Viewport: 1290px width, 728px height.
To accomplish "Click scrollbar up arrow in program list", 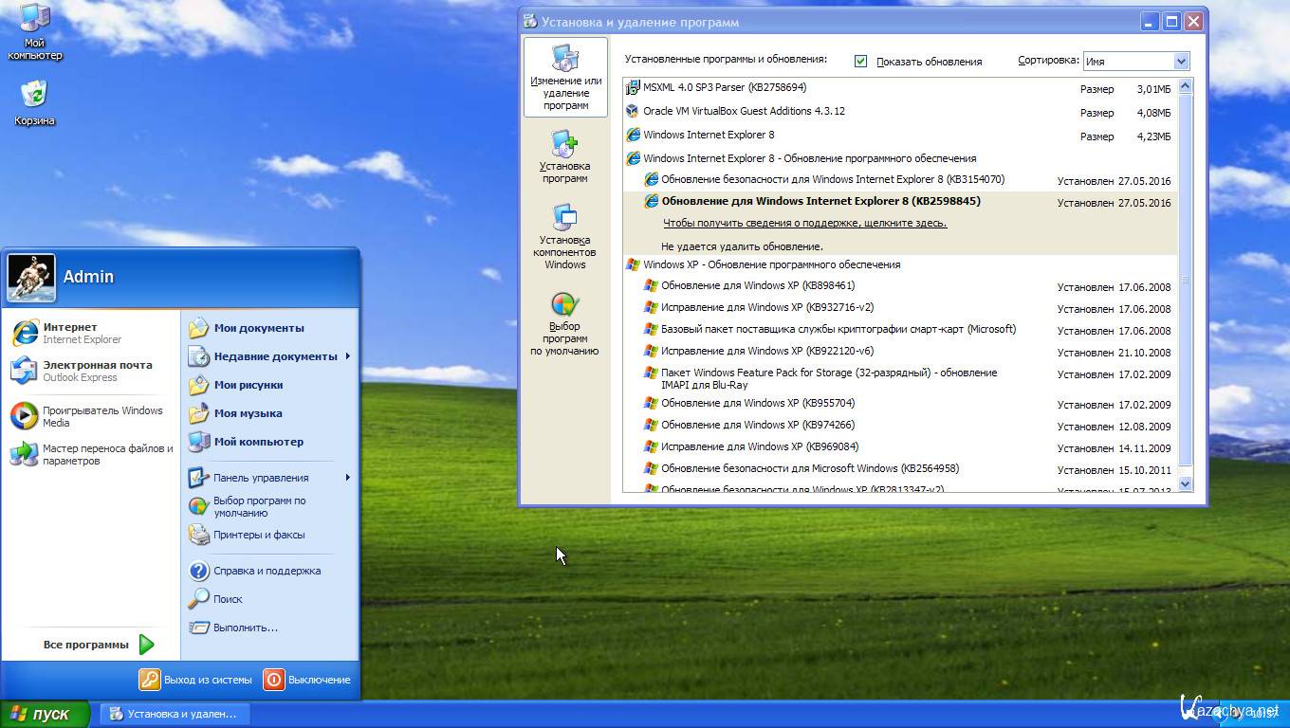I will 1185,86.
